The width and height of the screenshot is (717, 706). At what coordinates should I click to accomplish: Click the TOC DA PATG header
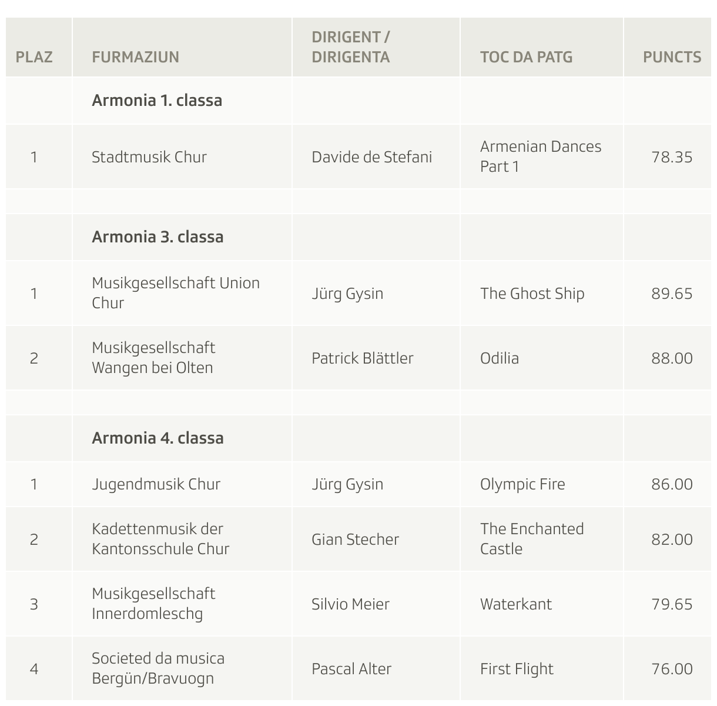526,57
